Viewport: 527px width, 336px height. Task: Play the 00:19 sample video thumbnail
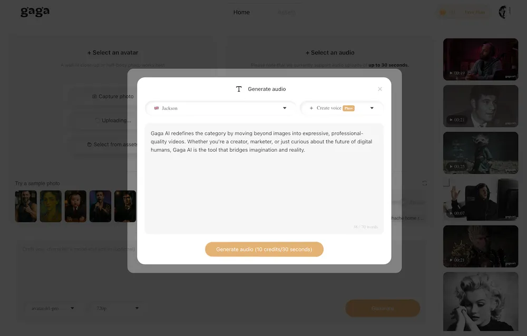point(481,60)
